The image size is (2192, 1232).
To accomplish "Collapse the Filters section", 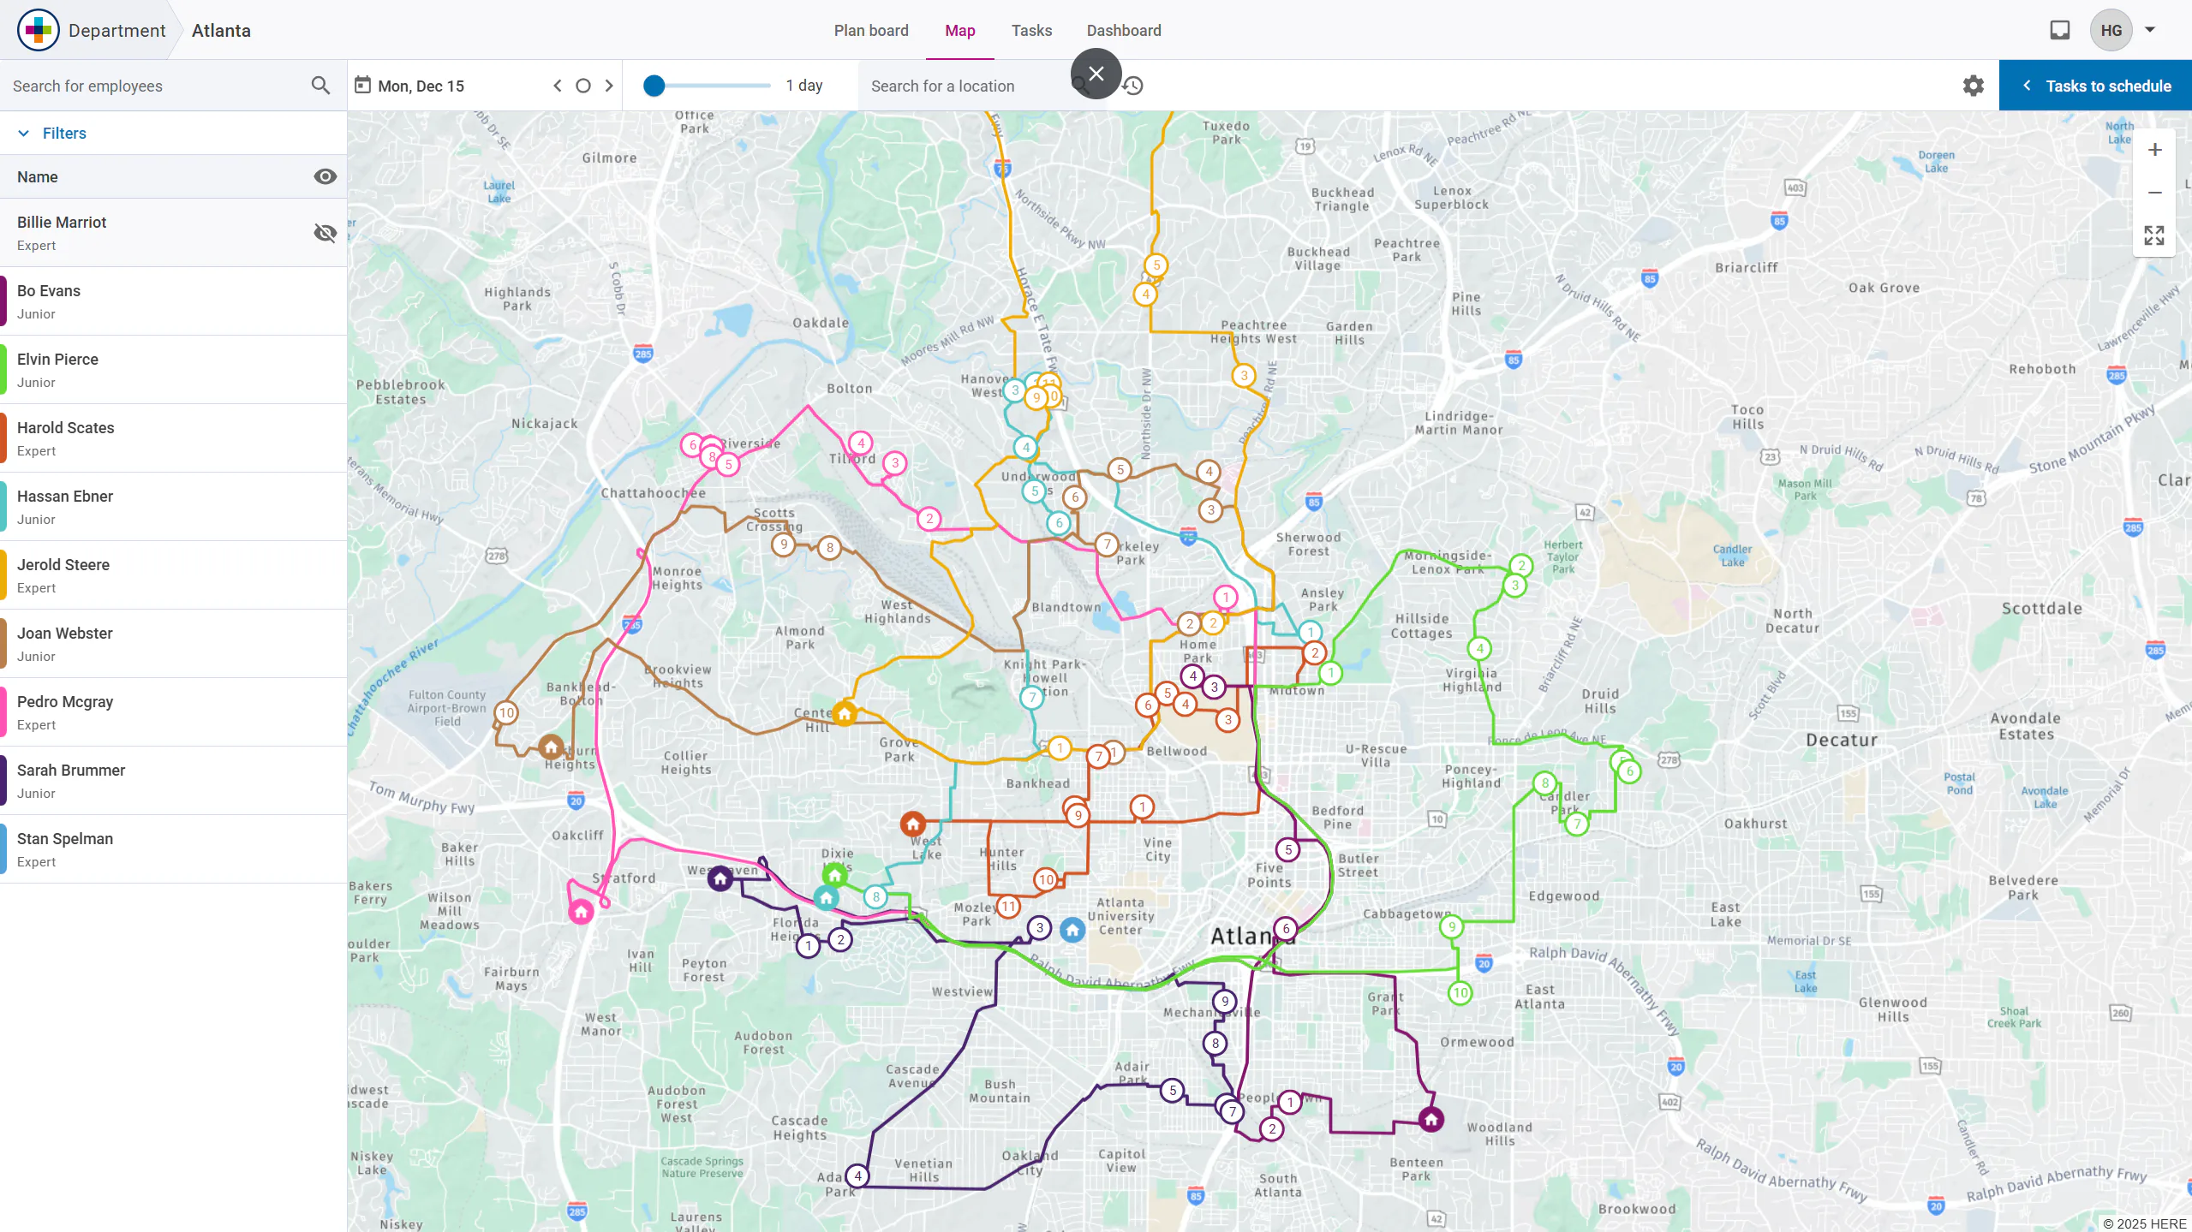I will point(52,133).
